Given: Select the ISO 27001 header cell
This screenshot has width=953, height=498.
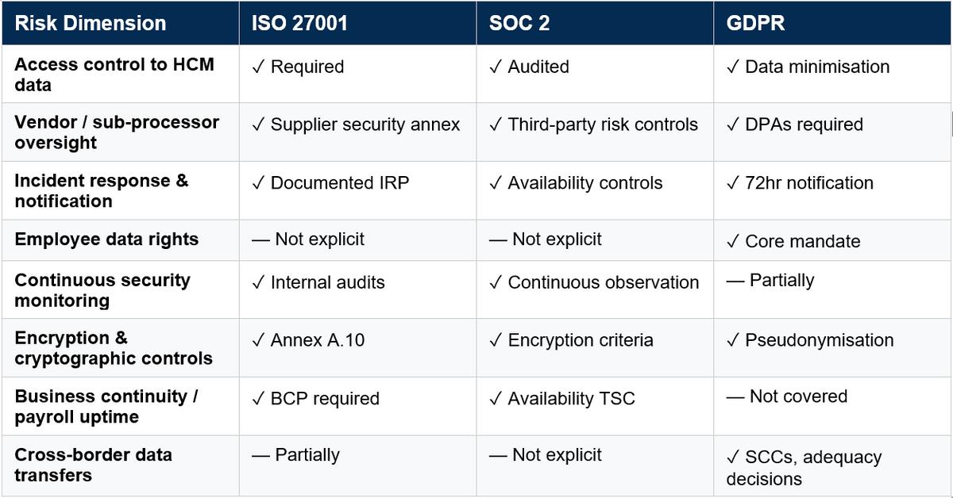Looking at the screenshot, I should pos(357,23).
